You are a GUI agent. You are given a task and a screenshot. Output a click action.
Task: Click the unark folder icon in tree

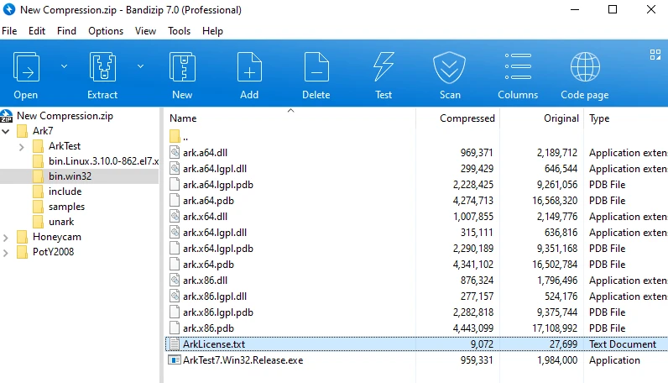click(x=38, y=222)
